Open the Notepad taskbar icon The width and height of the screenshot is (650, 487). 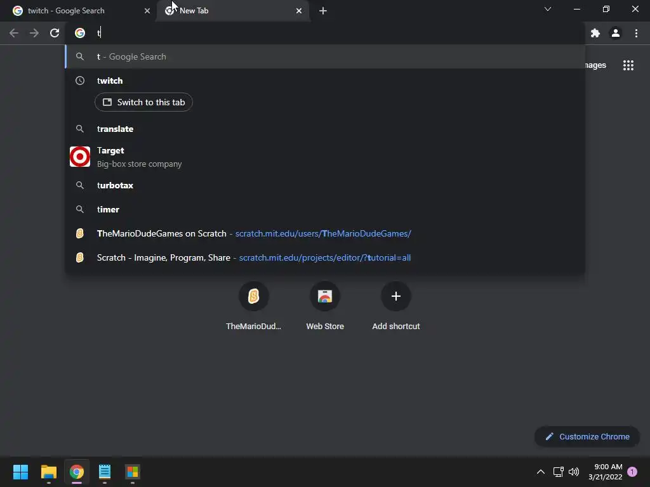tap(105, 472)
